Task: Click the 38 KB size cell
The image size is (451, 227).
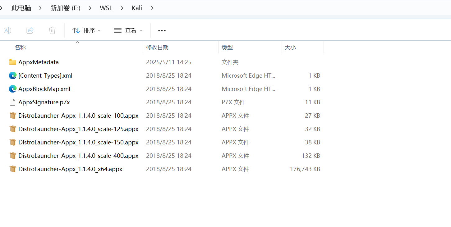Action: click(x=312, y=142)
